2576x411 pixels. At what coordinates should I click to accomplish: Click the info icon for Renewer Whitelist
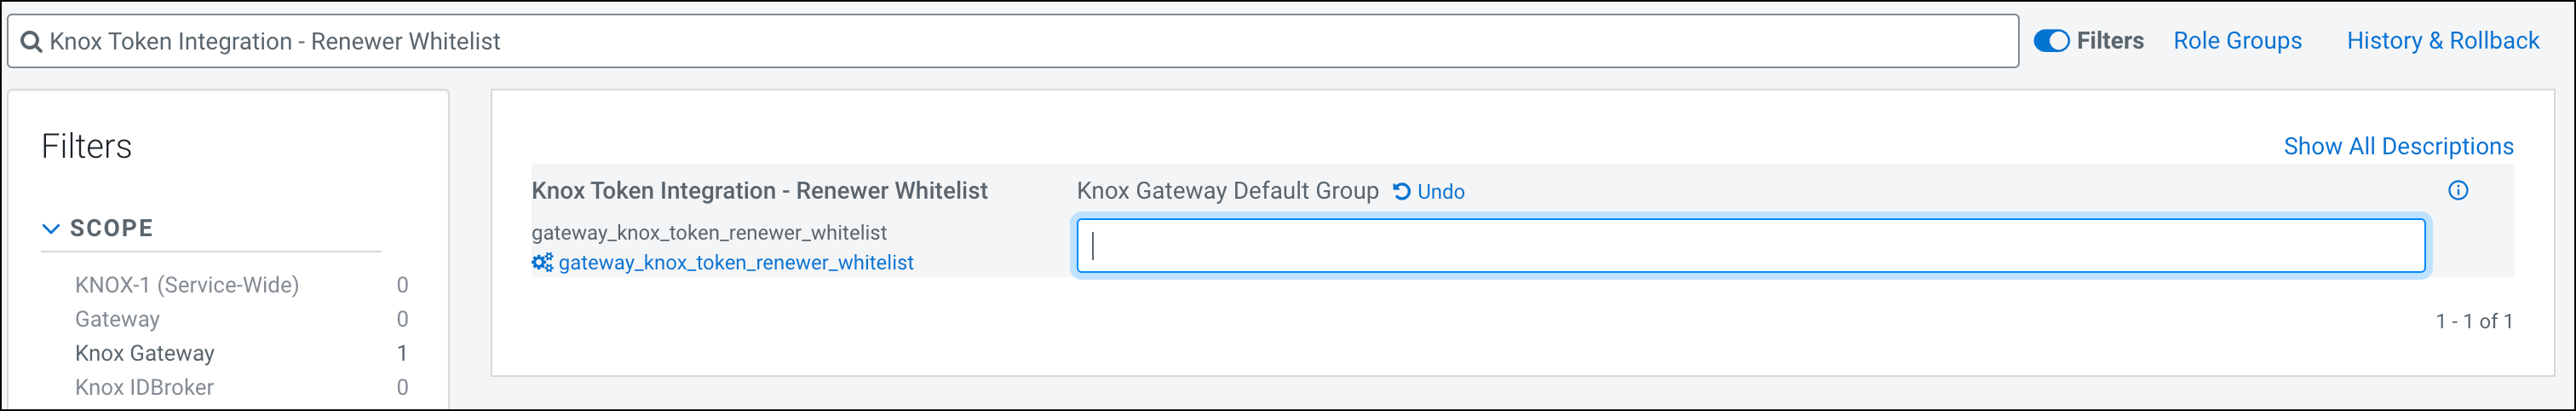tap(2458, 191)
